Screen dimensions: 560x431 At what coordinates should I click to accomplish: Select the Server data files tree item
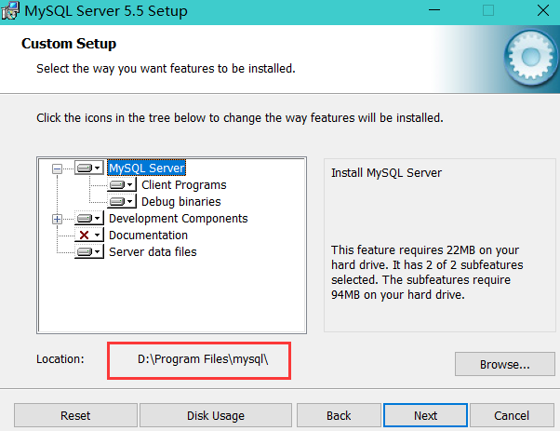coord(153,252)
